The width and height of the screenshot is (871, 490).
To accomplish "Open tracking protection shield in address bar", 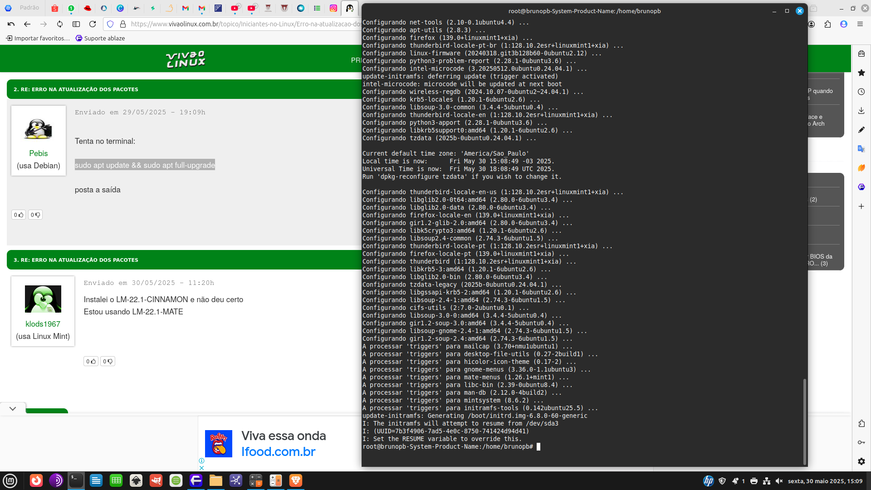I will click(x=110, y=24).
